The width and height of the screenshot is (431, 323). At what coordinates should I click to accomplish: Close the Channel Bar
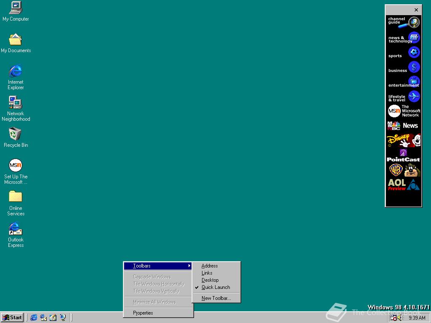click(x=416, y=10)
